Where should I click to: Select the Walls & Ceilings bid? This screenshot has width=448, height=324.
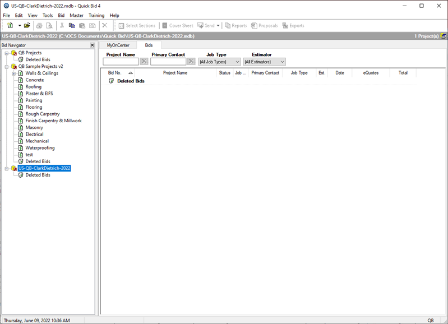(41, 73)
